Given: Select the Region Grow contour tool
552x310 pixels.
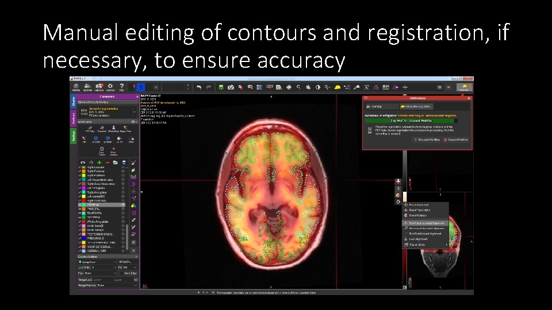Looking at the screenshot, I should (125, 129).
